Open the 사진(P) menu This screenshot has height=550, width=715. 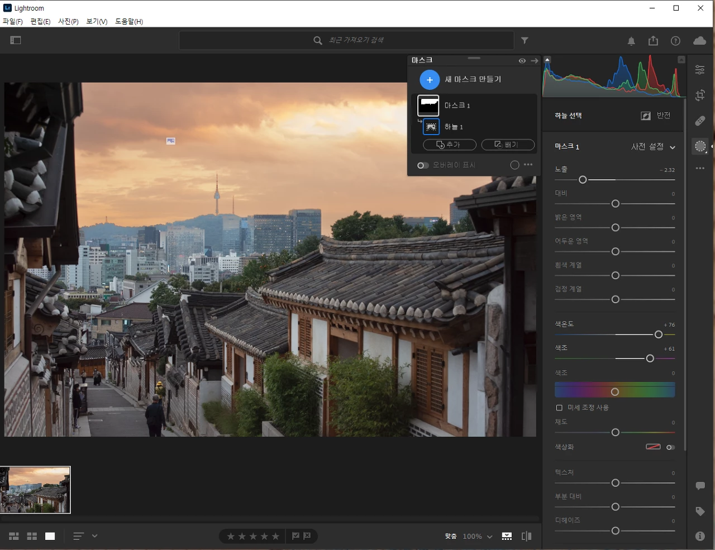click(68, 21)
